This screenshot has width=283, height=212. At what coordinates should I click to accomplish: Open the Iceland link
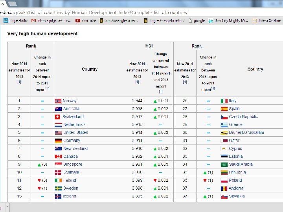pyautogui.click(x=69, y=196)
